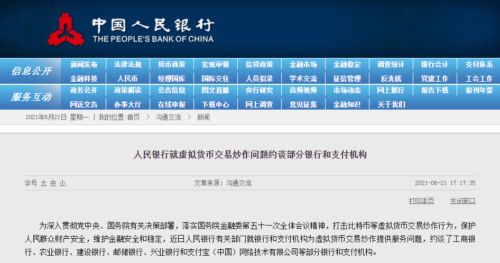Open 政策解读 link
Image resolution: width=500 pixels, height=263 pixels.
click(127, 90)
